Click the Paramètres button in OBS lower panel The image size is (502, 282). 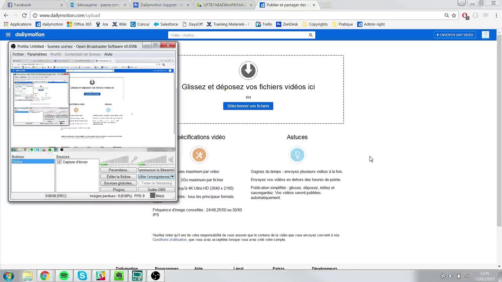tap(118, 170)
